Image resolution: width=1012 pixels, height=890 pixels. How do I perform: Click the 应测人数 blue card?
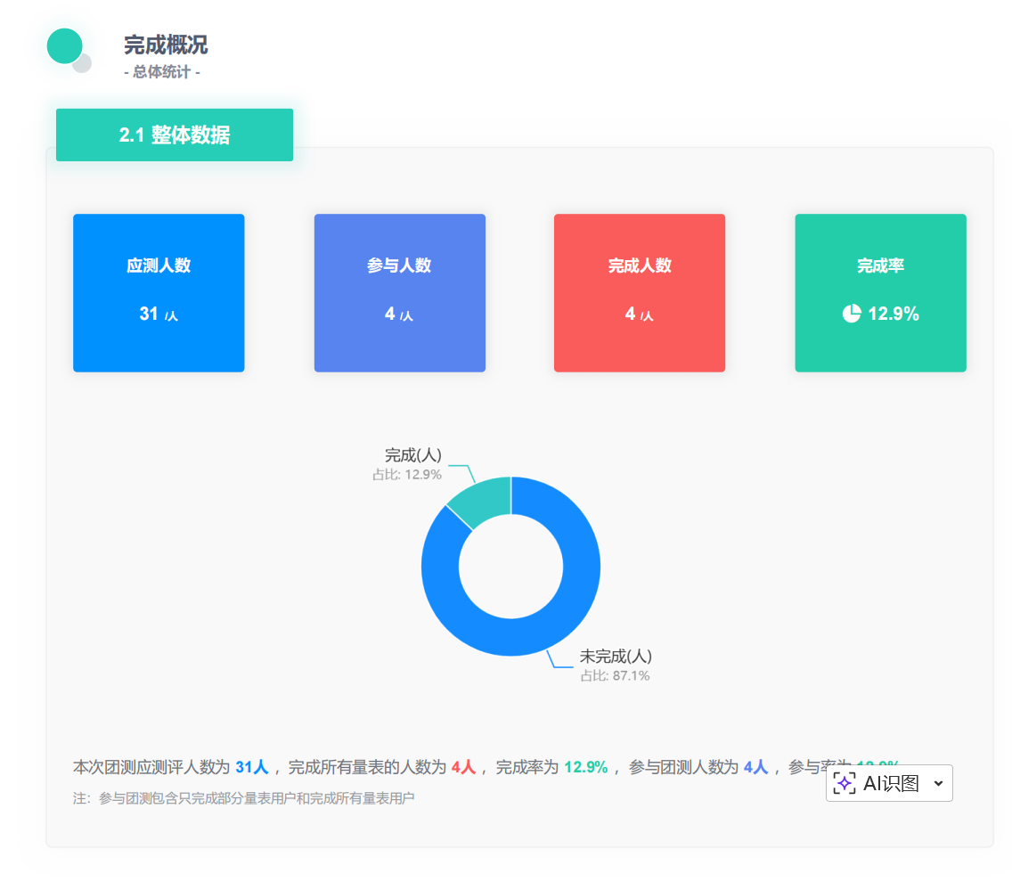point(159,293)
